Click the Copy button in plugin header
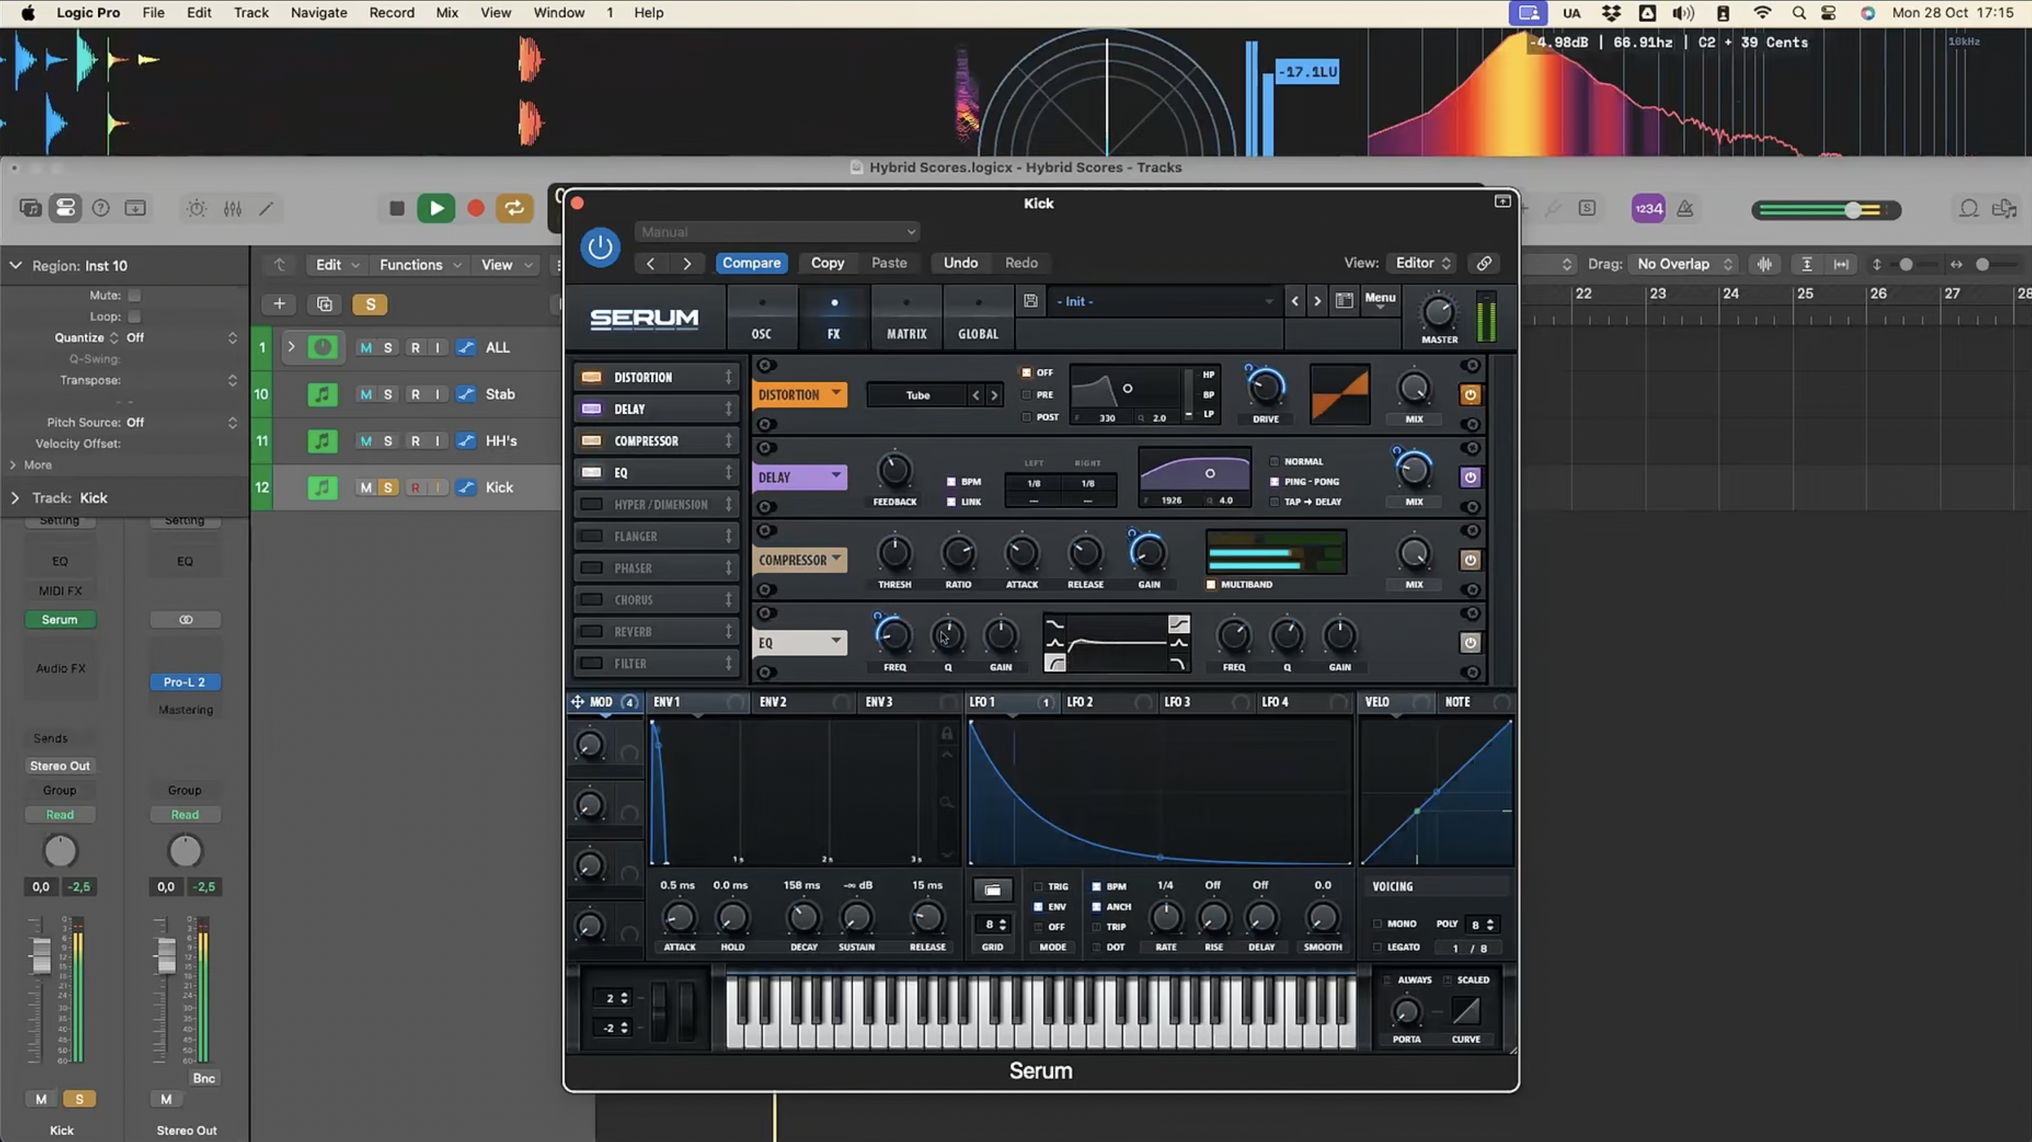The image size is (2032, 1142). pos(828,264)
